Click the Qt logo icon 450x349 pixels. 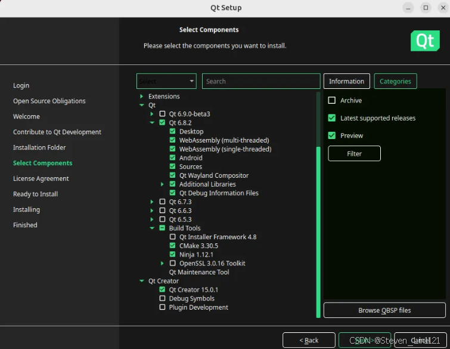425,41
